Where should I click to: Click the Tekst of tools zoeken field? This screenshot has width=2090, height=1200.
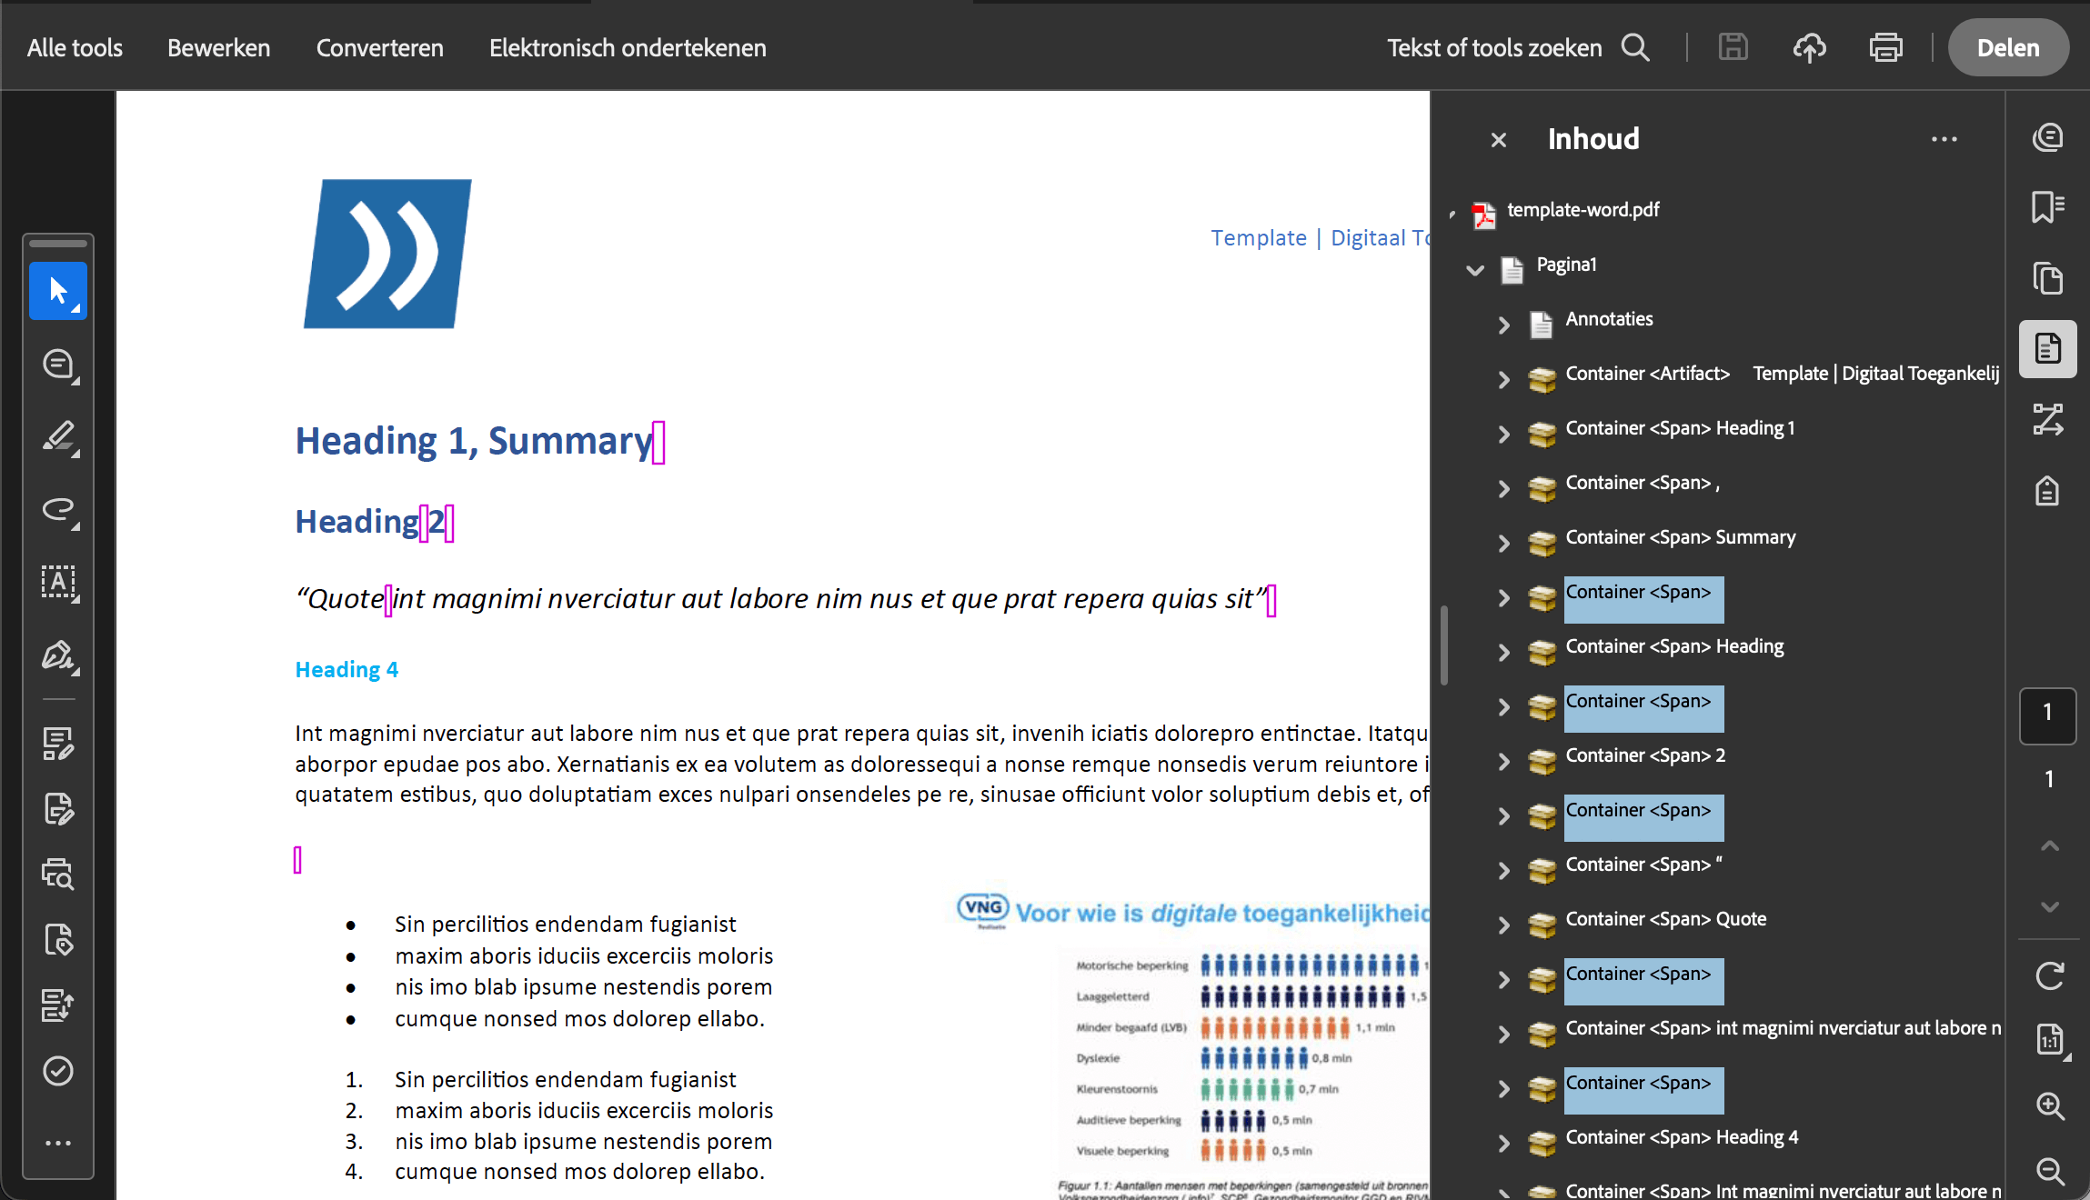1494,47
